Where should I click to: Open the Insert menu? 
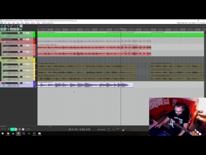(x=13, y=23)
